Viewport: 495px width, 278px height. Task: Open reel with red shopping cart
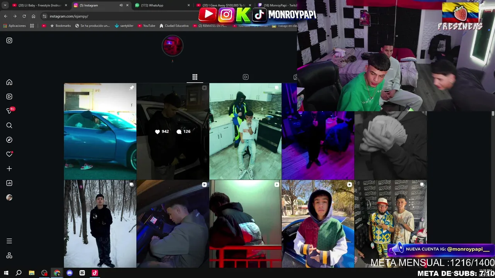[246, 224]
